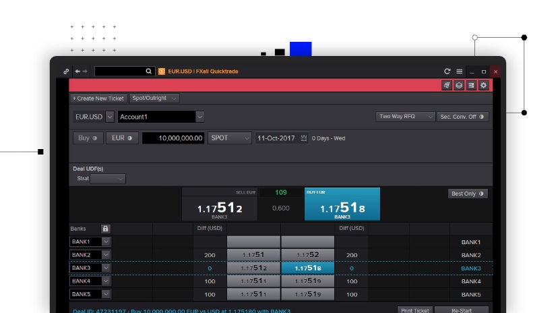Click the link chain icon in title bar

tap(66, 72)
